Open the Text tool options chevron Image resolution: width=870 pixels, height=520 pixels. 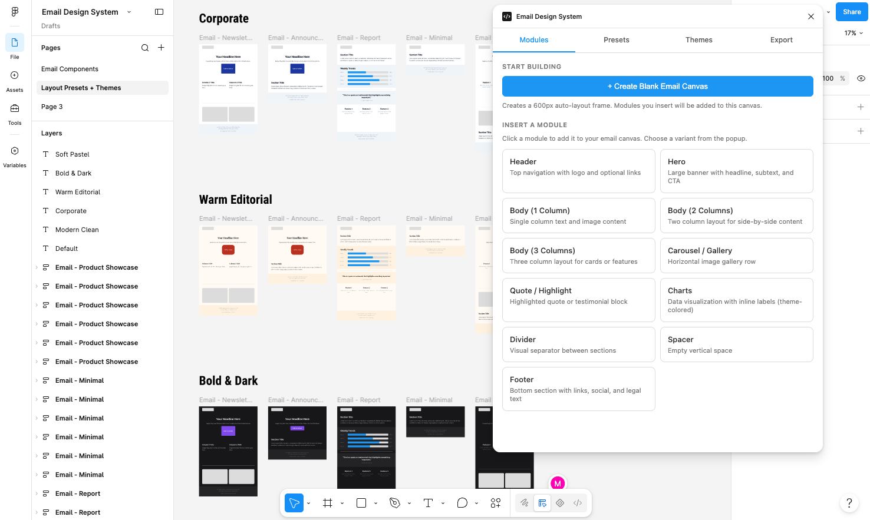443,504
